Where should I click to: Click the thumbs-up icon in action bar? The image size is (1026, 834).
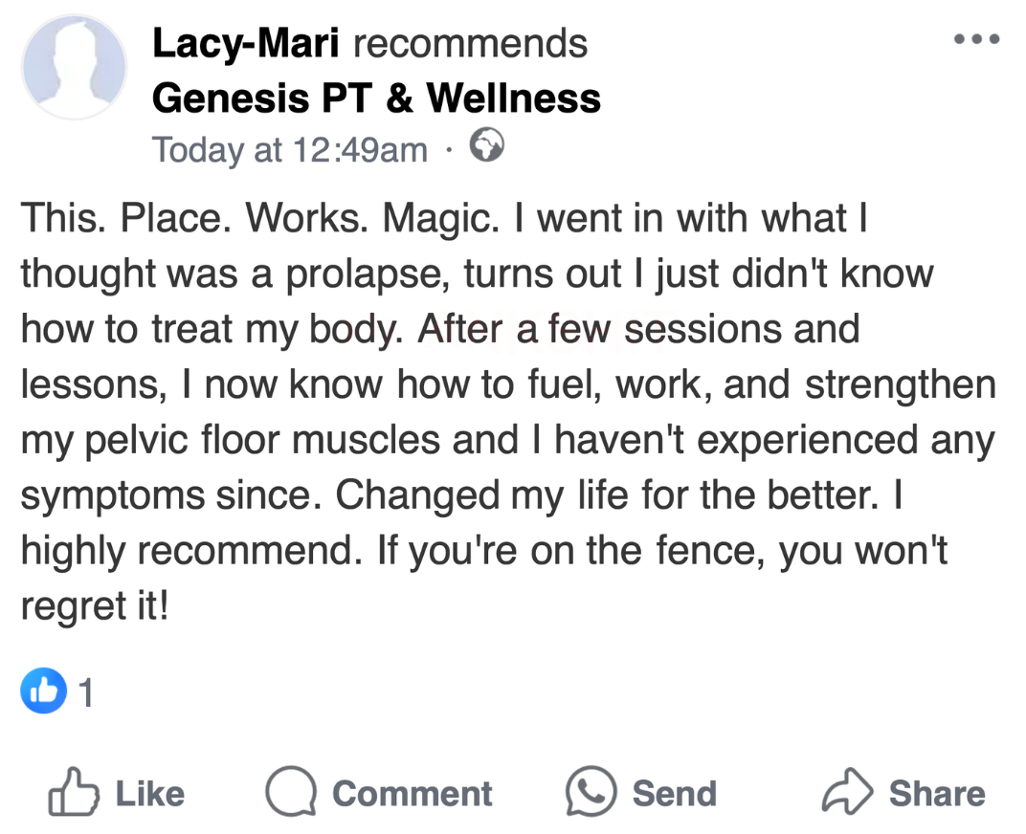[x=75, y=792]
